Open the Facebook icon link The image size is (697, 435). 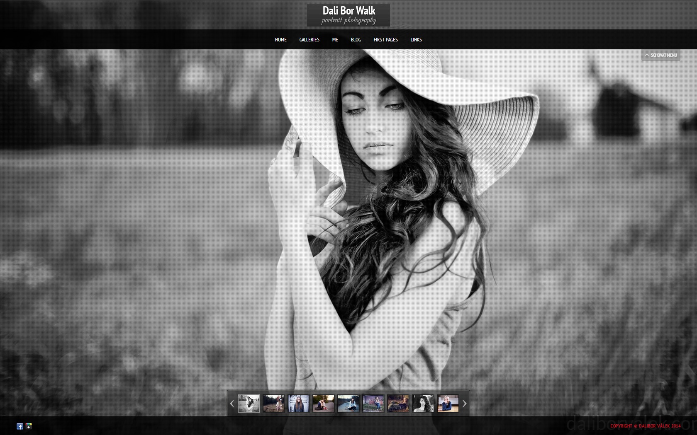[x=19, y=426]
